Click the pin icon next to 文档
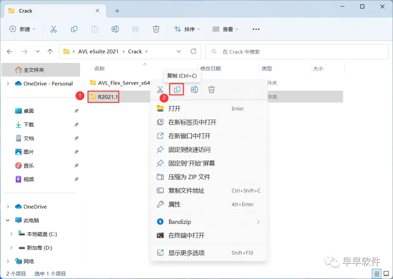The image size is (393, 279). click(x=76, y=138)
